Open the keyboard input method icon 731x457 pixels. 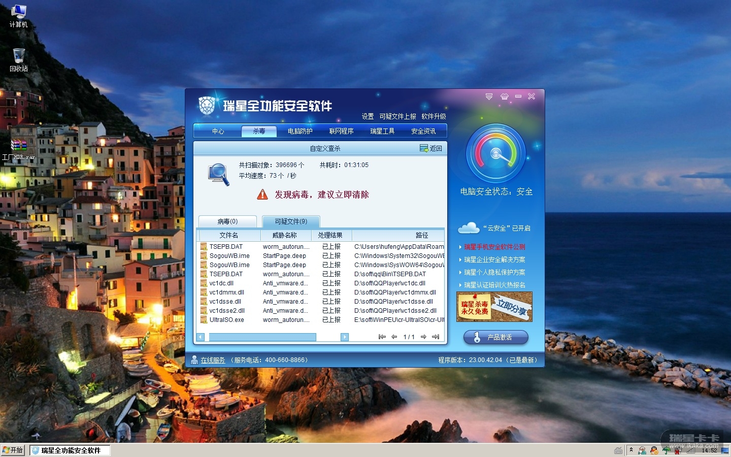tap(618, 450)
